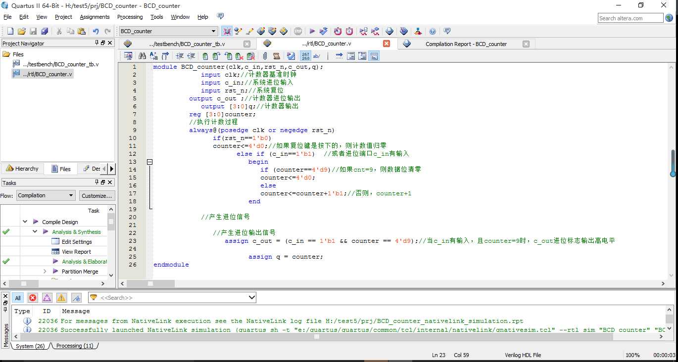Image resolution: width=678 pixels, height=362 pixels.
Task: Select ../rtl/BCD_counter.v in Files list
Action: click(x=48, y=74)
